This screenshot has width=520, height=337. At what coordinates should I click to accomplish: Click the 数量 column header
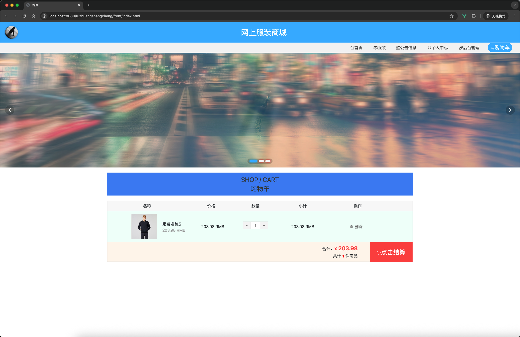tap(255, 206)
